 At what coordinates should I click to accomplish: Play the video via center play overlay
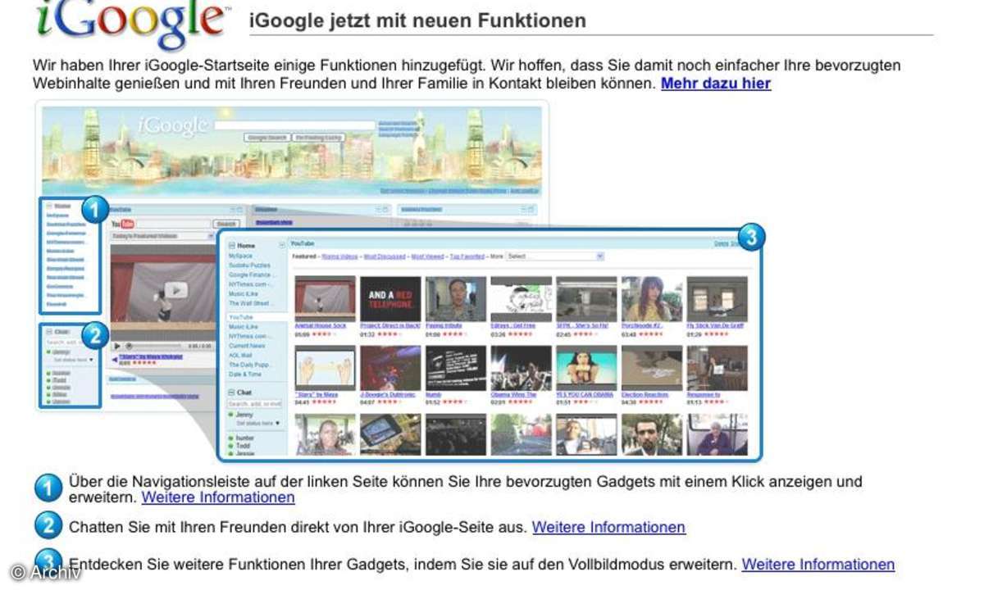[x=175, y=289]
